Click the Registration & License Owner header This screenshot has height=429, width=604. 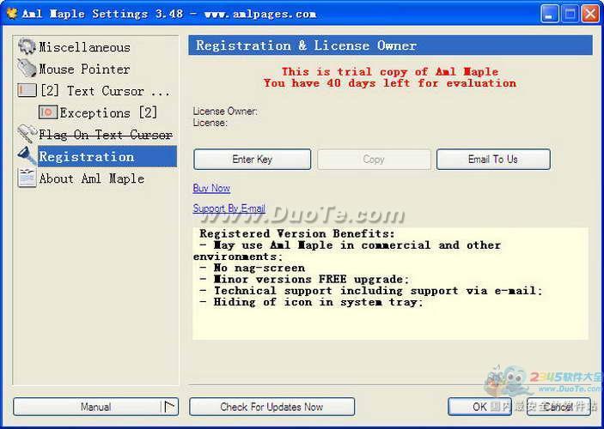pyautogui.click(x=390, y=45)
